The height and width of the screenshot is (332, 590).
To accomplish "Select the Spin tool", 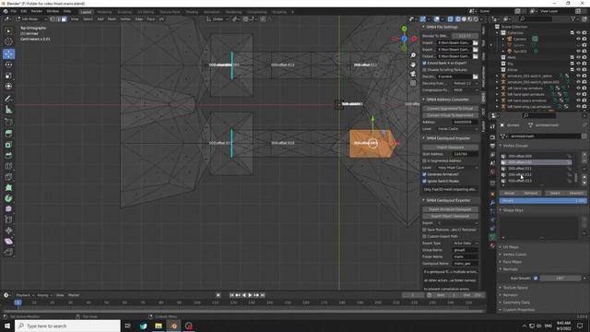I will [x=8, y=198].
